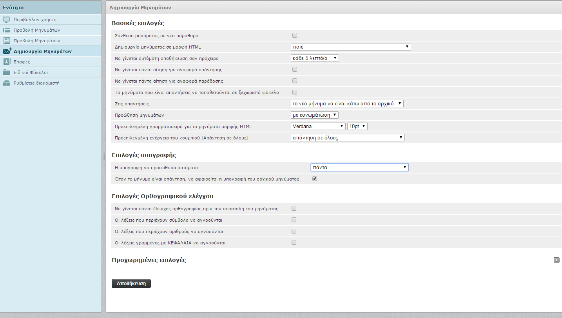Click the Επιλογές Ορθογραφικού ελέγχου heading
Image resolution: width=562 pixels, height=318 pixels.
pos(163,196)
